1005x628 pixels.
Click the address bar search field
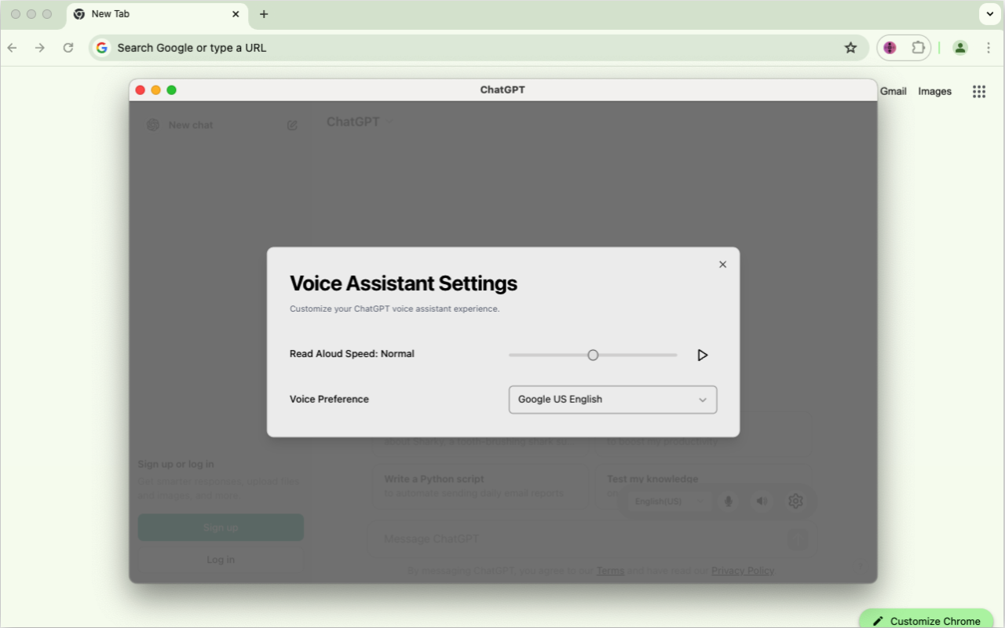pos(479,48)
